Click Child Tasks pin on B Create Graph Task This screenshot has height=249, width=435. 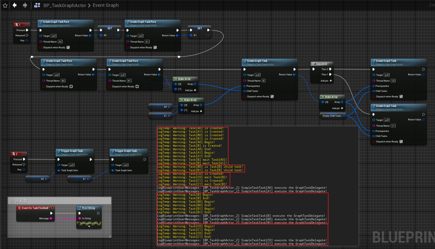click(244, 91)
